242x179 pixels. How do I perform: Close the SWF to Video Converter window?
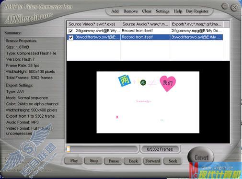point(234,7)
